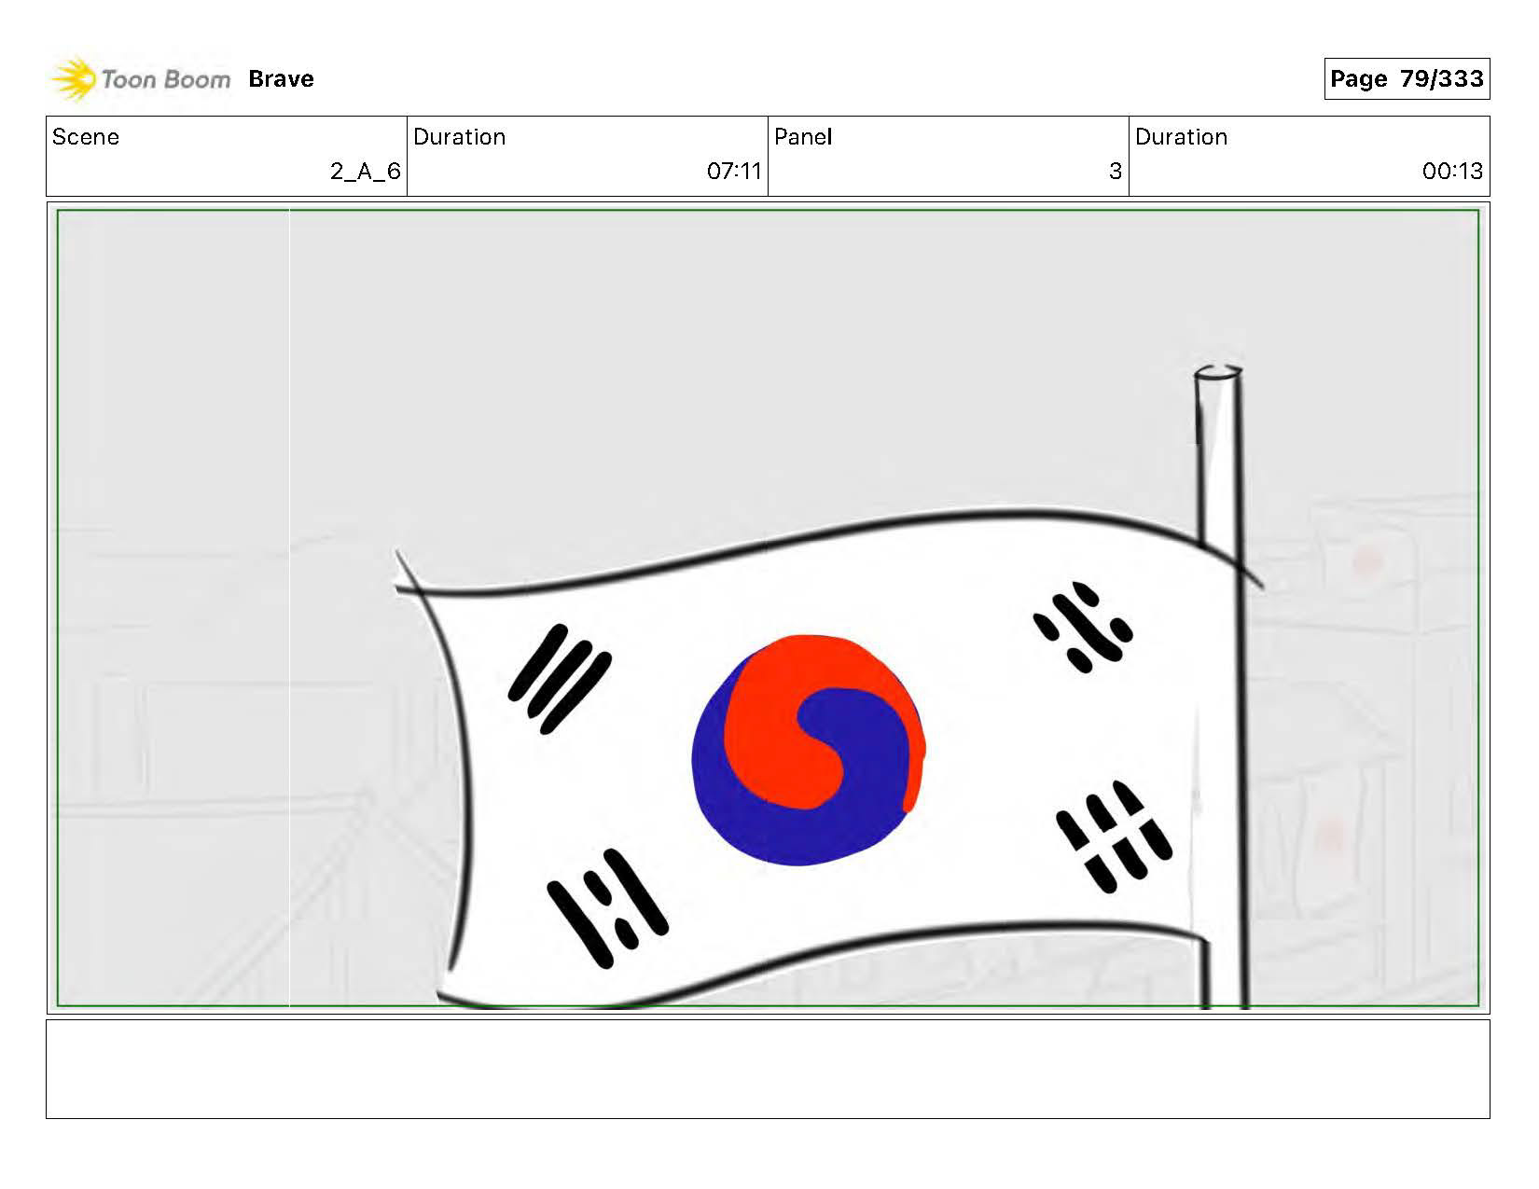
Task: Click the 'Page 79/333' indicator
Action: coord(1407,78)
